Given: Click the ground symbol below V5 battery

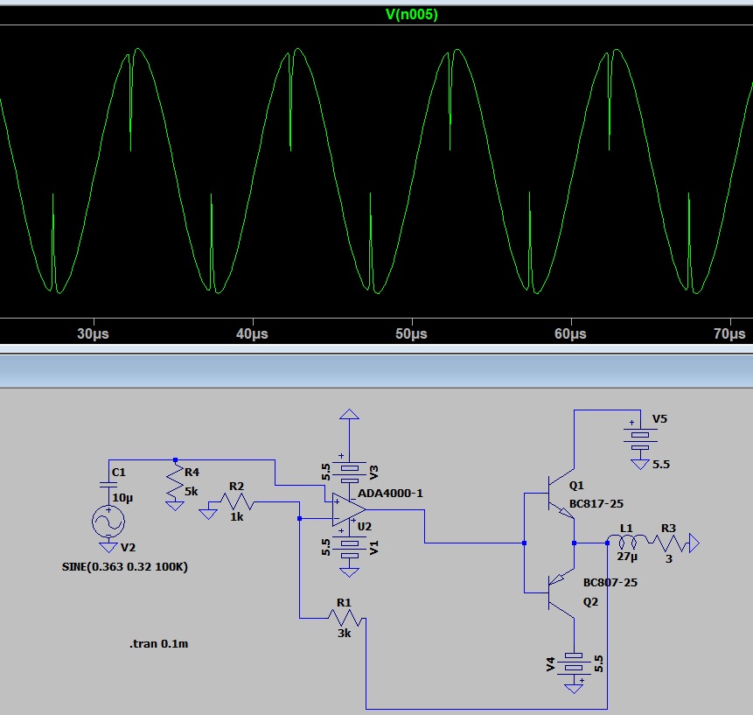Looking at the screenshot, I should [640, 464].
